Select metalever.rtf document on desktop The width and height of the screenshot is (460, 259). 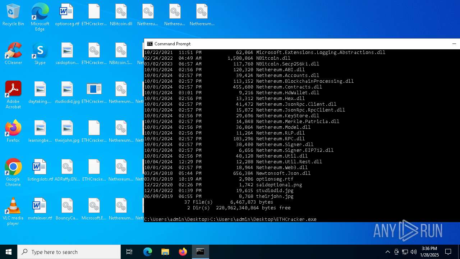(40, 209)
